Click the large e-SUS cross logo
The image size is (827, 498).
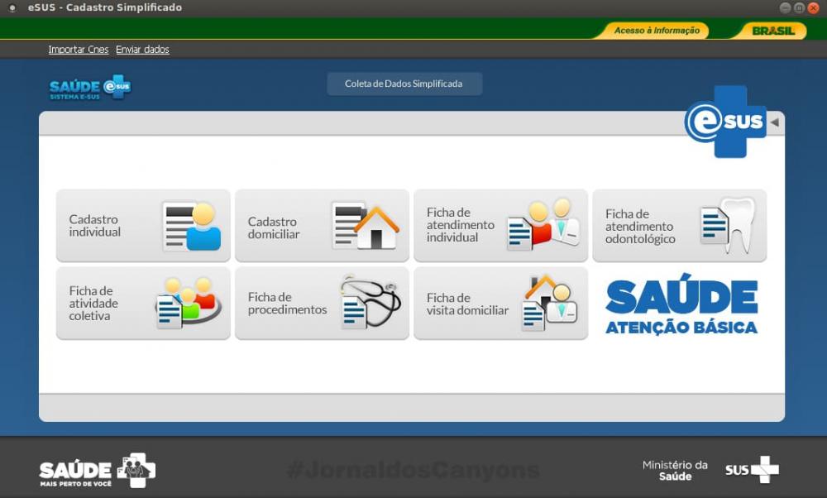[x=726, y=122]
